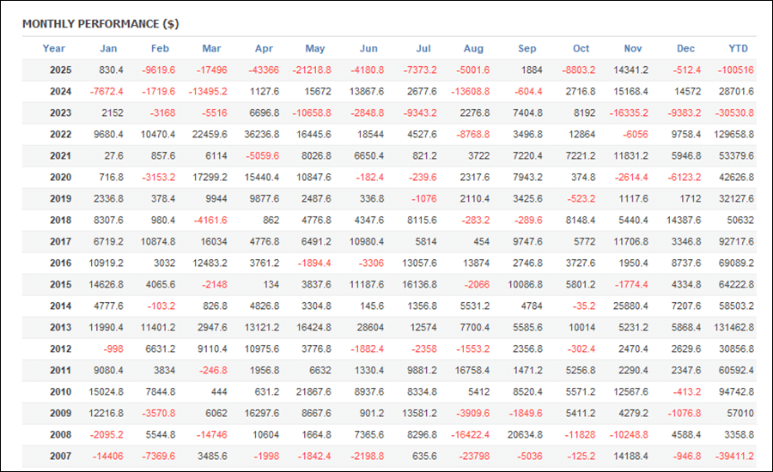Viewport: 773px width, 472px height.
Task: Select the November 2014 value 25880.4
Action: tap(631, 306)
